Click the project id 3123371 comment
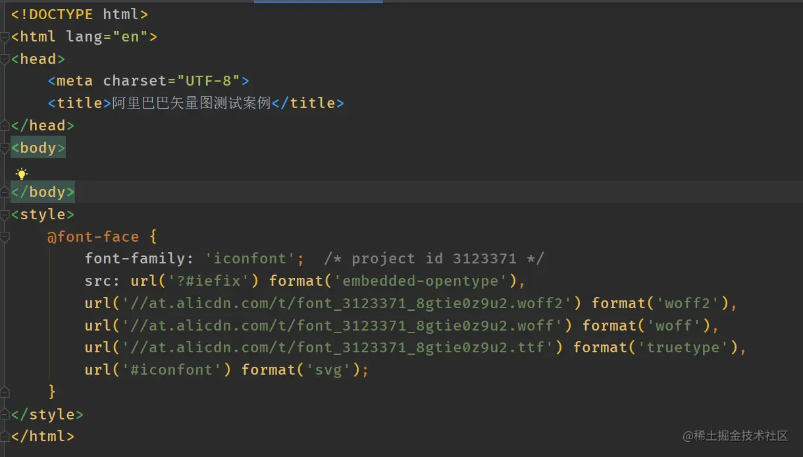803x457 pixels. 434,259
